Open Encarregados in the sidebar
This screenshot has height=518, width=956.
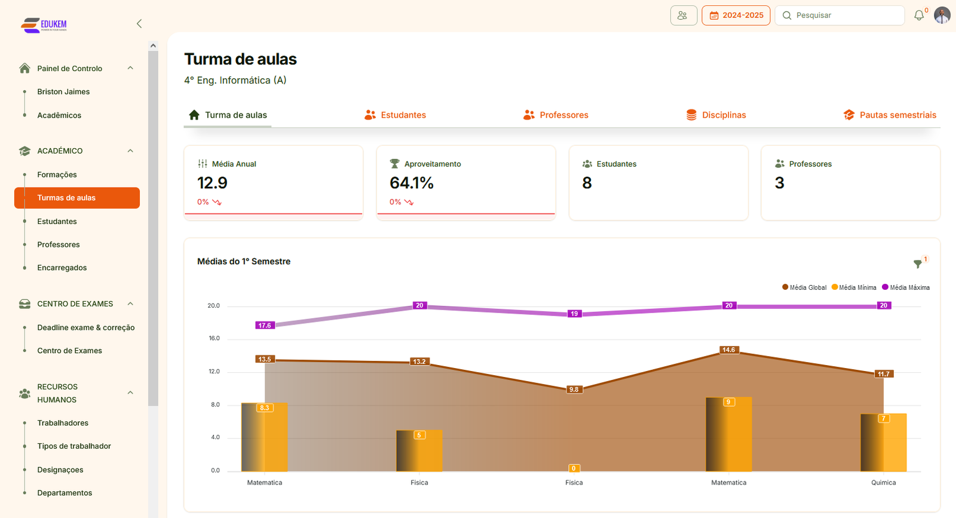point(62,268)
